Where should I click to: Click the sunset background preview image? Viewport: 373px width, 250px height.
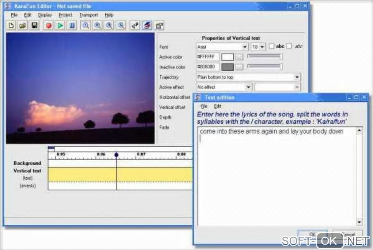(80, 88)
